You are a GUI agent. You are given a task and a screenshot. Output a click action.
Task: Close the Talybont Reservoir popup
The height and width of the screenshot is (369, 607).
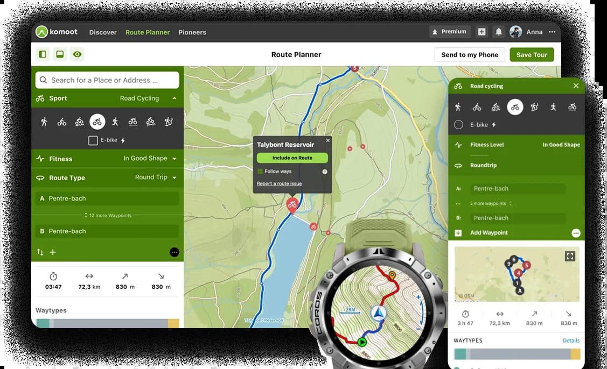[x=328, y=140]
